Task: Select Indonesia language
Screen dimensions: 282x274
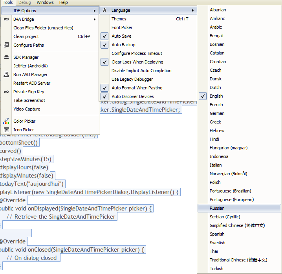Action: coord(219,156)
